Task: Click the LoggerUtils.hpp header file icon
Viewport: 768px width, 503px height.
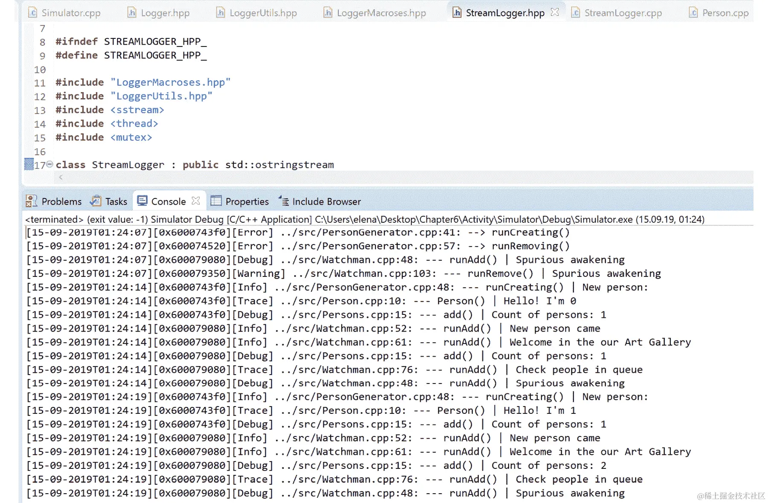Action: [221, 13]
